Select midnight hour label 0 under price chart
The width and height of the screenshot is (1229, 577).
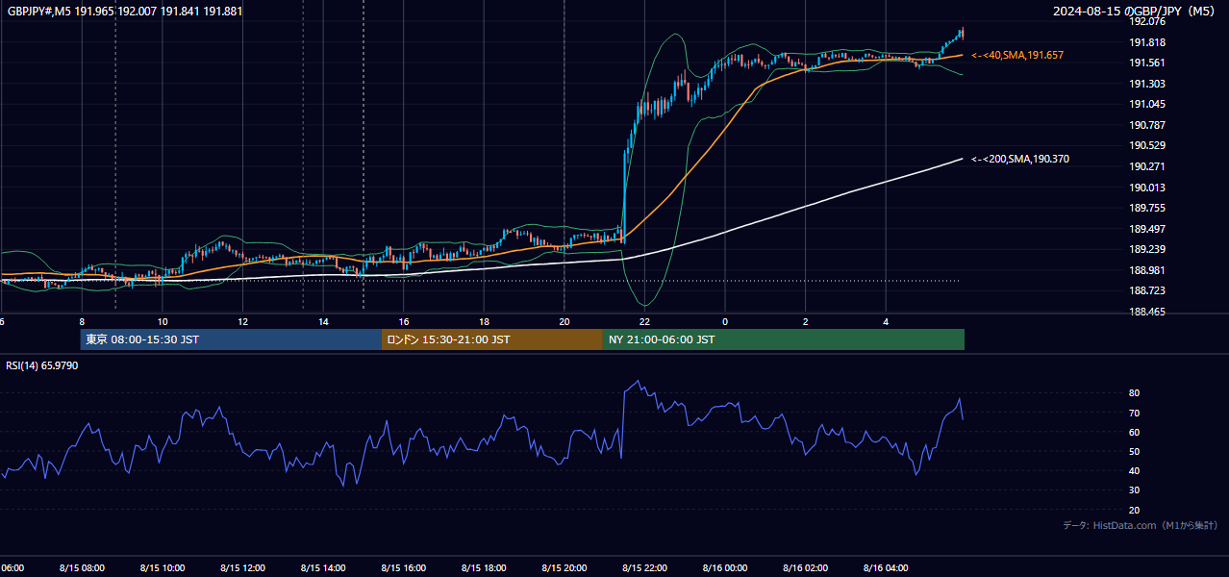[x=725, y=321]
